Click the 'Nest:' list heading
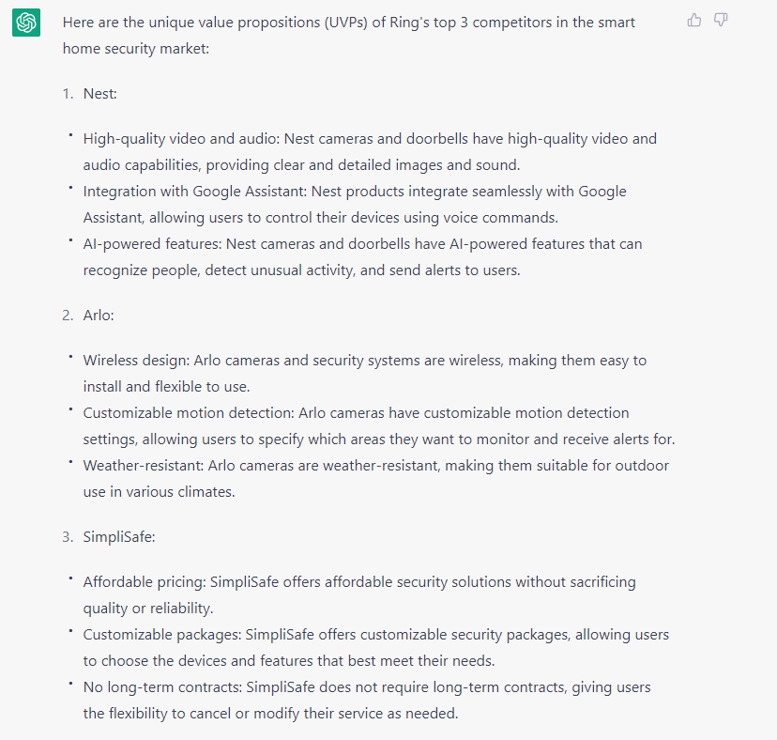Screen dimensions: 777x740 [99, 94]
